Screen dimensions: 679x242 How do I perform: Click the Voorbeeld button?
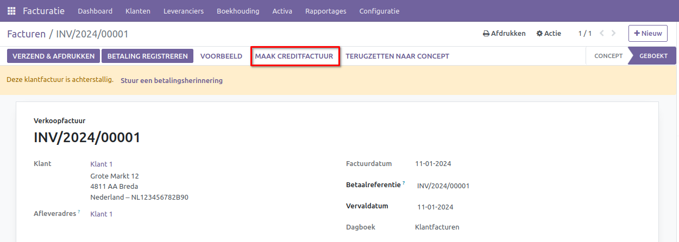221,56
